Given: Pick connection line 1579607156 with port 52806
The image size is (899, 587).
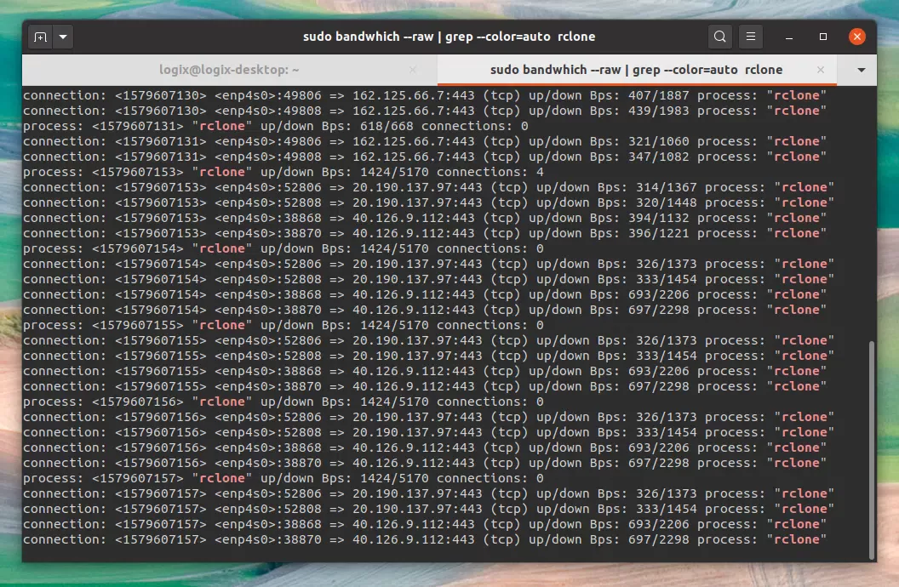Looking at the screenshot, I should 428,418.
